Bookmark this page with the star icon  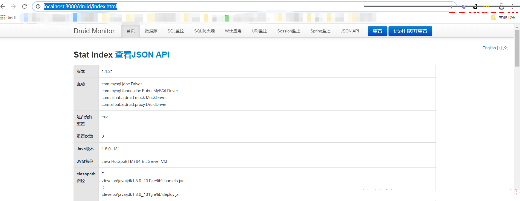coord(451,7)
